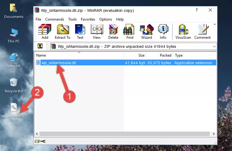The image size is (232, 151).
Task: Open the Comment tool
Action: coord(202,31)
